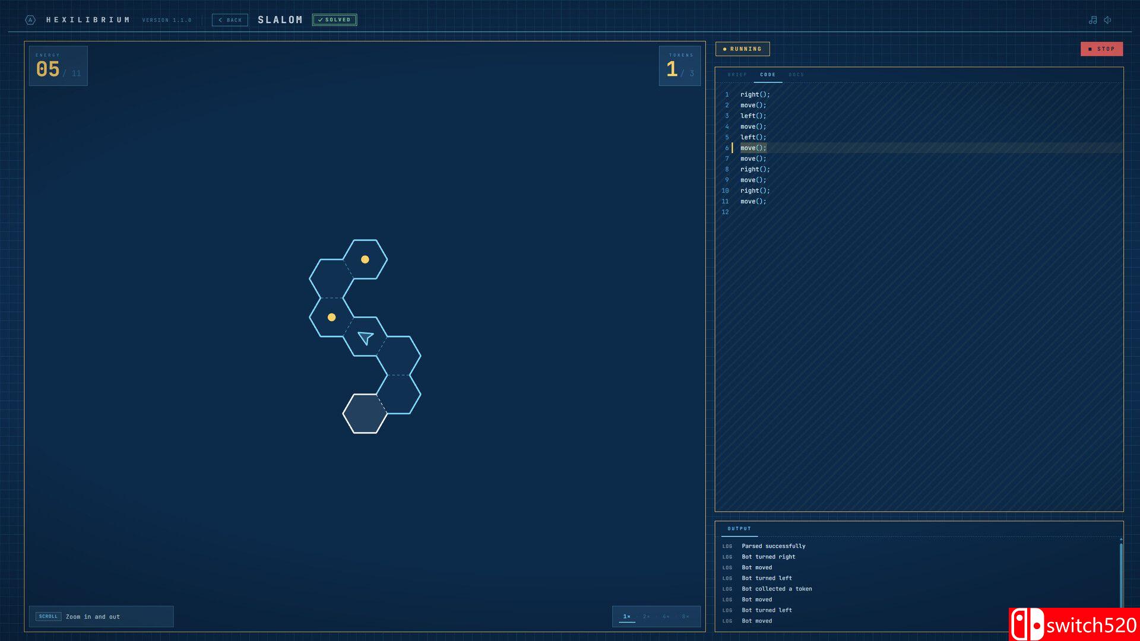Click the output scrollbar
The image size is (1140, 641).
pos(1121,576)
